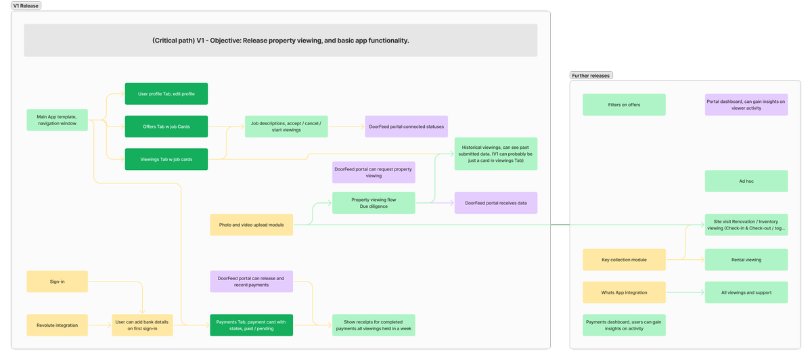The height and width of the screenshot is (360, 812).
Task: Click the Rental viewing card
Action: point(746,260)
